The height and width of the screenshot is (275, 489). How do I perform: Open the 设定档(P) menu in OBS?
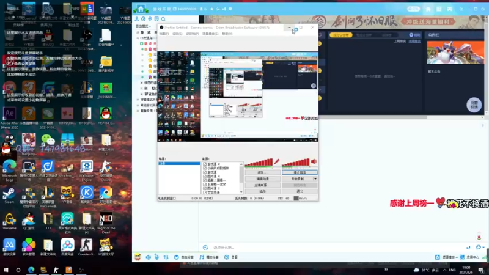point(192,34)
